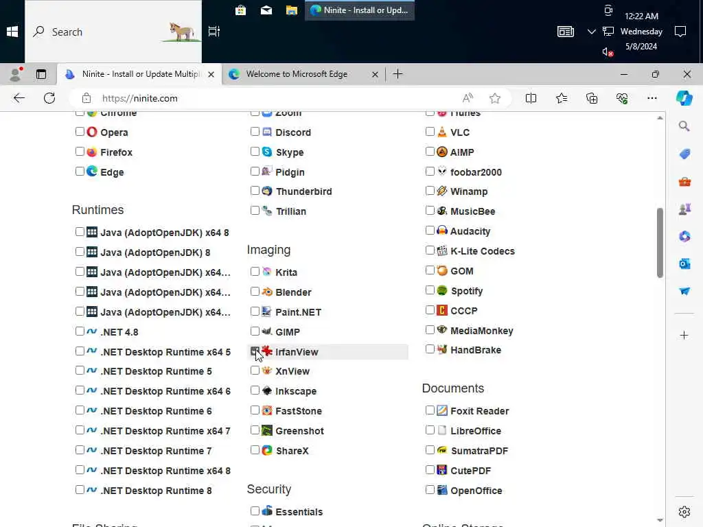Check the LibreOffice checkbox
Image resolution: width=703 pixels, height=527 pixels.
(430, 430)
